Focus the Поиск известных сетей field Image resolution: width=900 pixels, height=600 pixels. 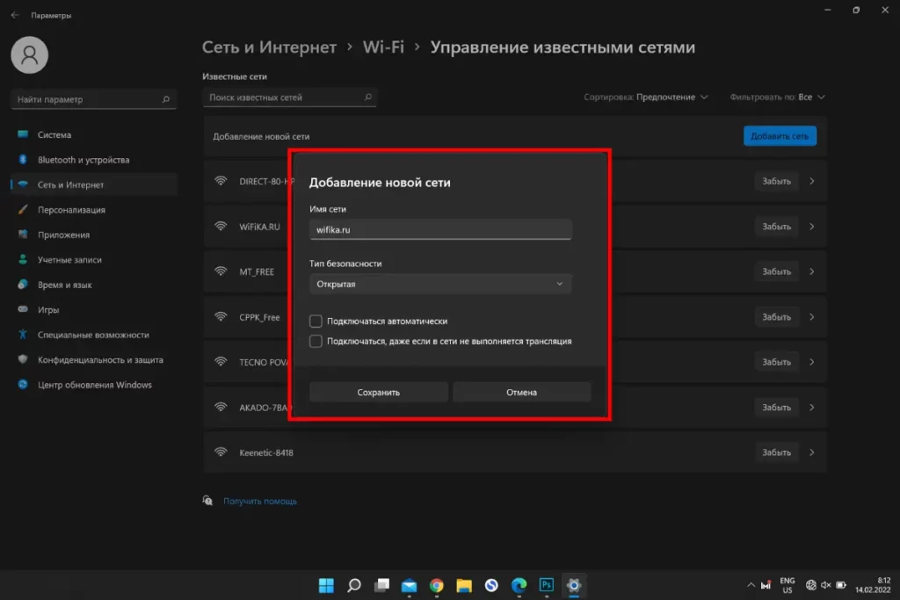(289, 98)
